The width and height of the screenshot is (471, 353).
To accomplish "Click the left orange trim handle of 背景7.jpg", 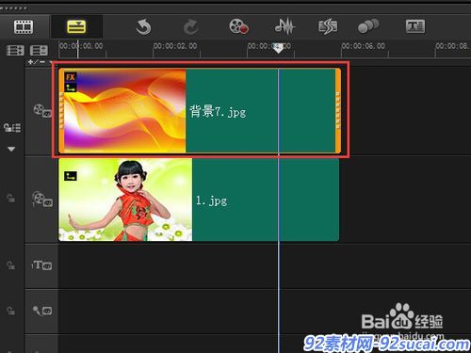I will pyautogui.click(x=61, y=111).
